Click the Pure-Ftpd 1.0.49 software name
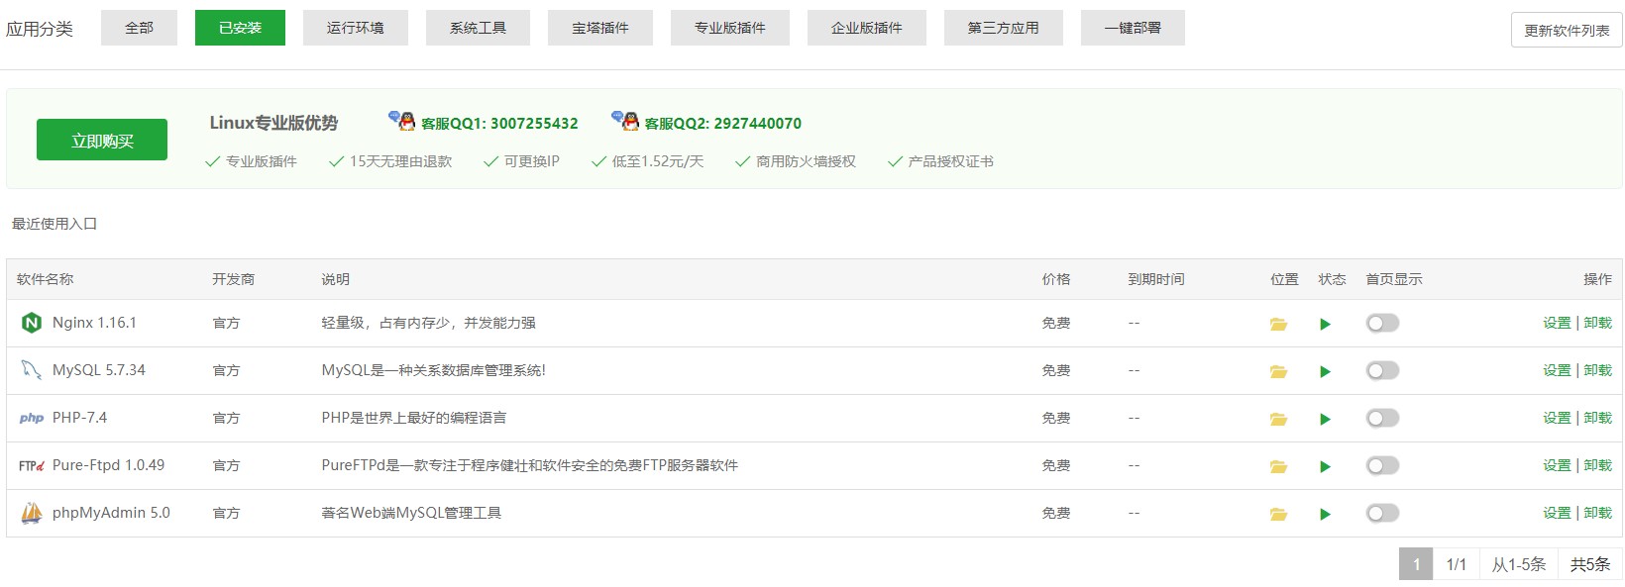 click(x=109, y=465)
